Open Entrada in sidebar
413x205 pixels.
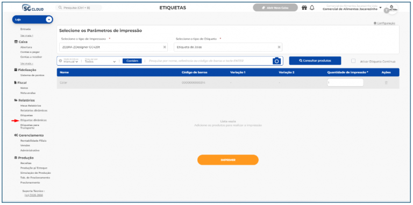point(25,29)
